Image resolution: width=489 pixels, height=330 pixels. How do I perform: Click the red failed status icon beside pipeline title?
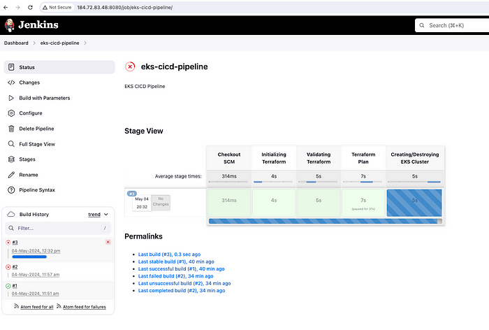pos(130,66)
